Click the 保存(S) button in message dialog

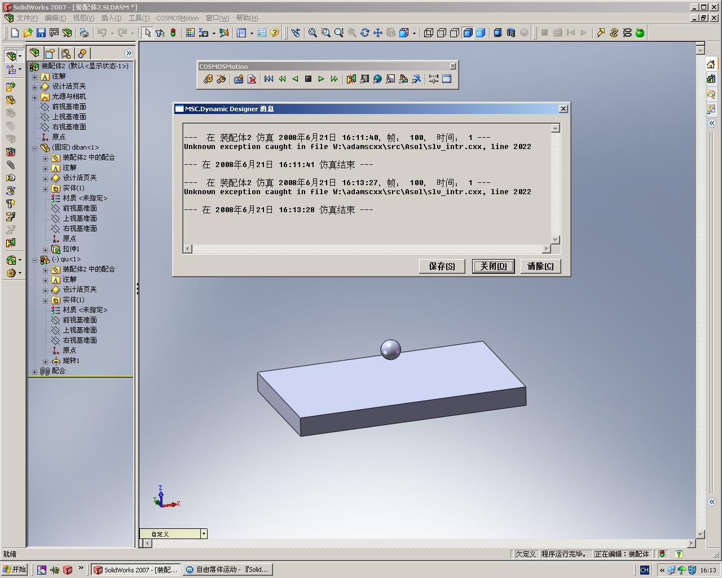click(x=442, y=266)
